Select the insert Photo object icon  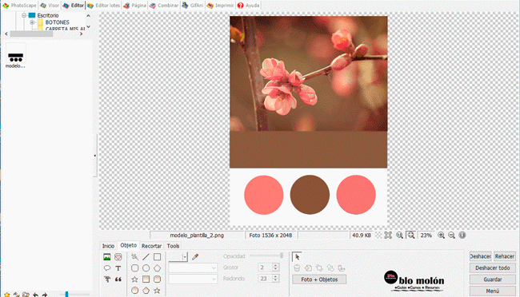pyautogui.click(x=106, y=256)
